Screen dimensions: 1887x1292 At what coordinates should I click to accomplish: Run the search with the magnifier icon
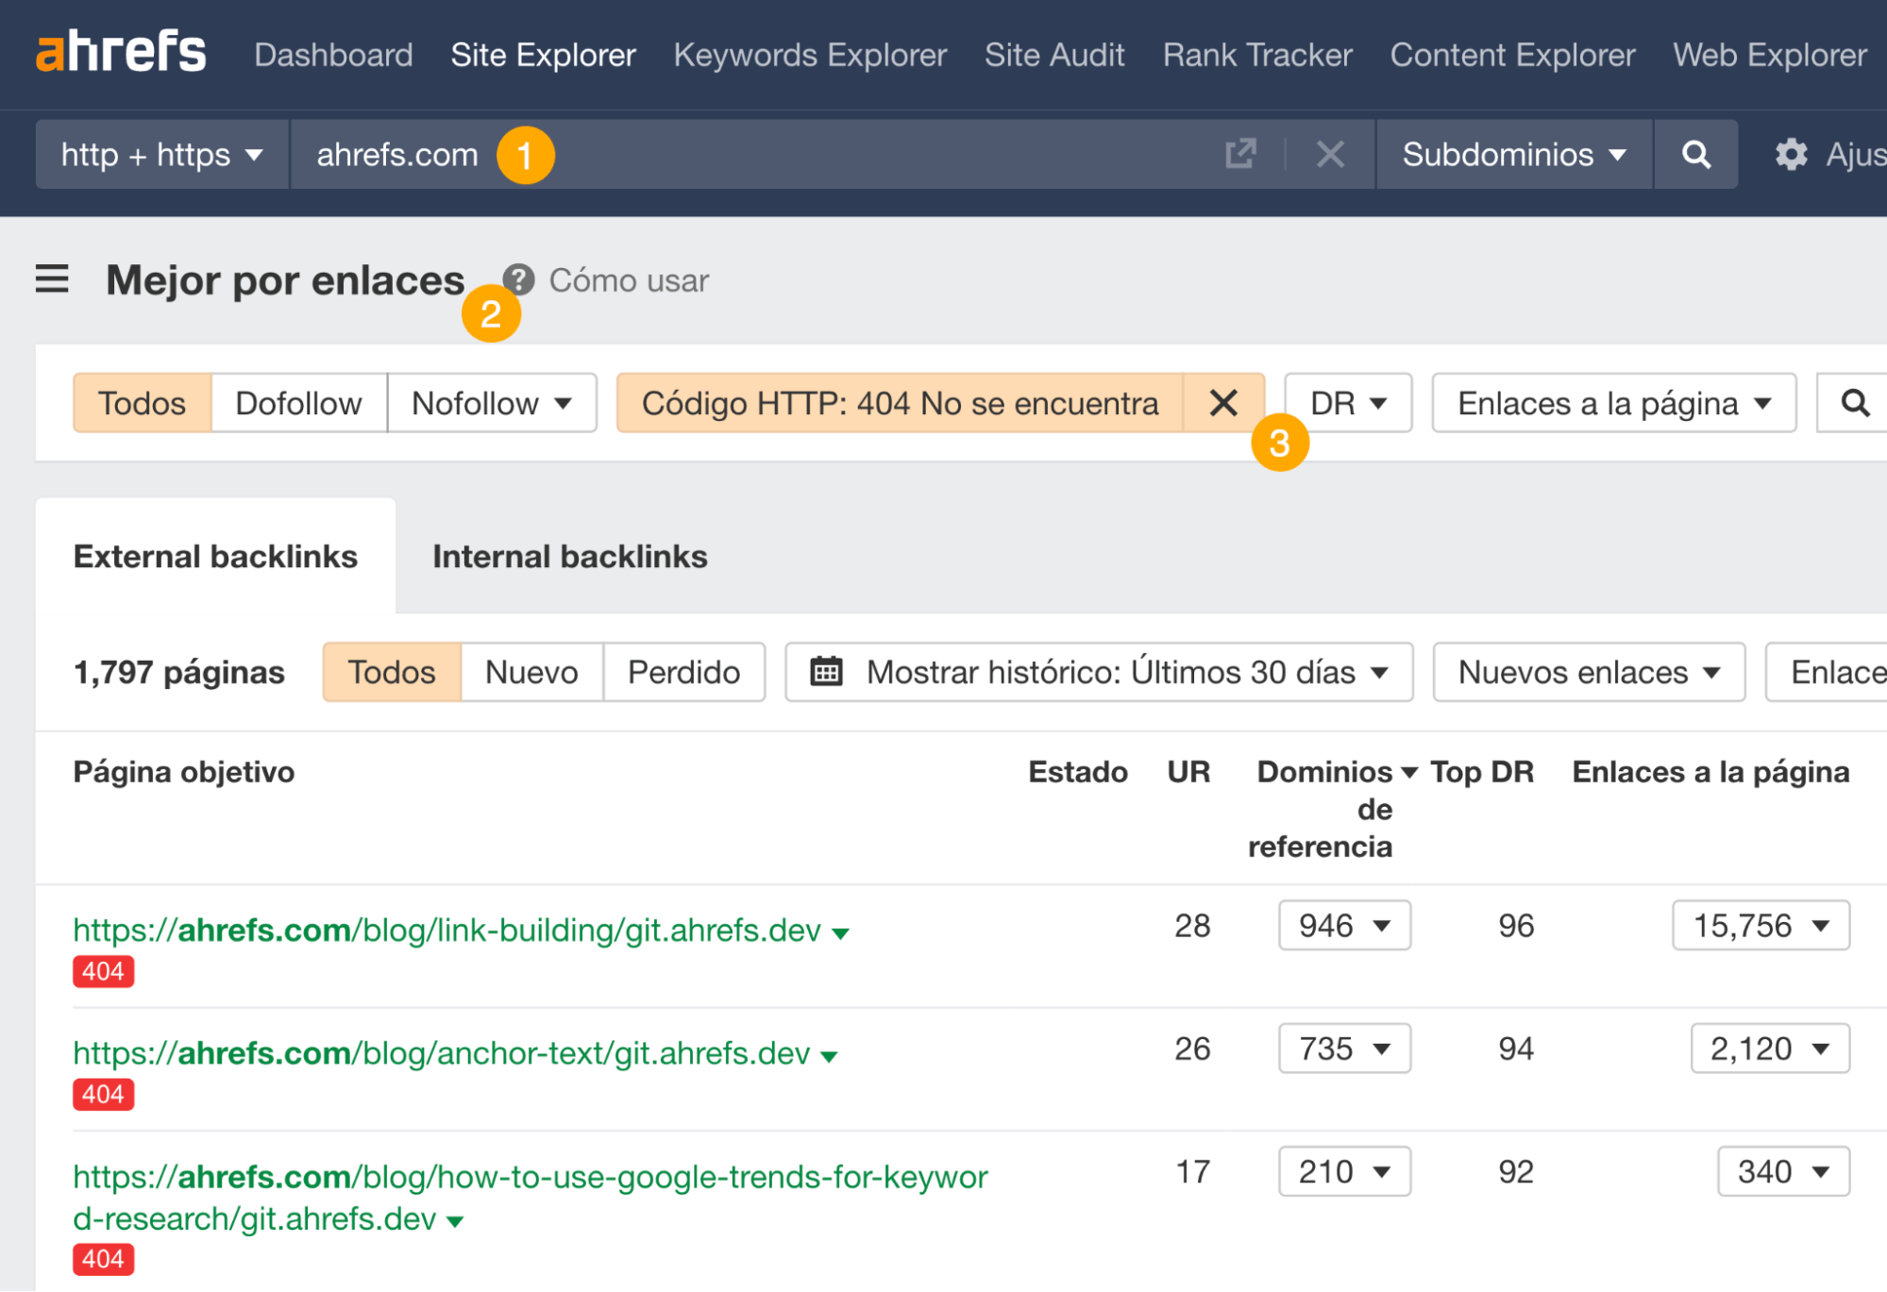(x=1695, y=154)
